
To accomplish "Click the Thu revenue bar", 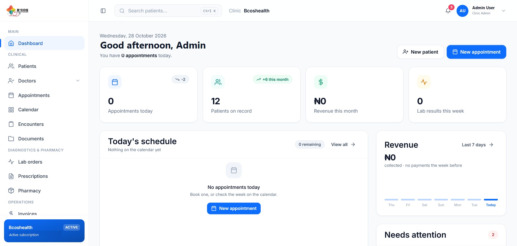I will coord(391,200).
